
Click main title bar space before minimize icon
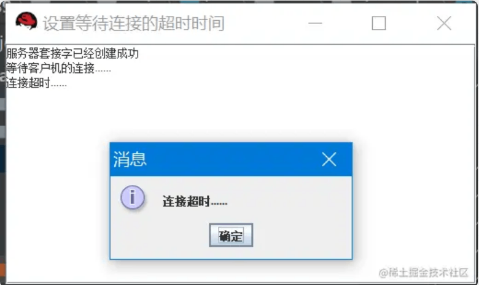266,23
